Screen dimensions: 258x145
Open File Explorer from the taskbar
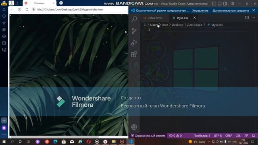coord(114,141)
